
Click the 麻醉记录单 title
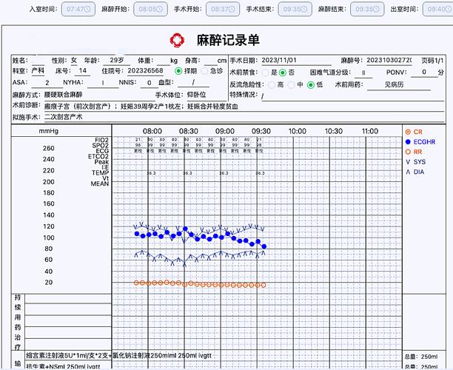click(228, 40)
